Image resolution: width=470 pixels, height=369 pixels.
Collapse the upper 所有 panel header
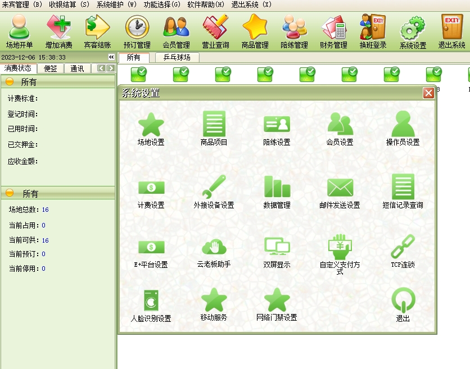pyautogui.click(x=10, y=82)
